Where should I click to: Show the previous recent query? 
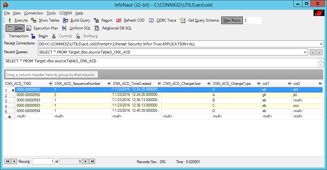coord(313,52)
